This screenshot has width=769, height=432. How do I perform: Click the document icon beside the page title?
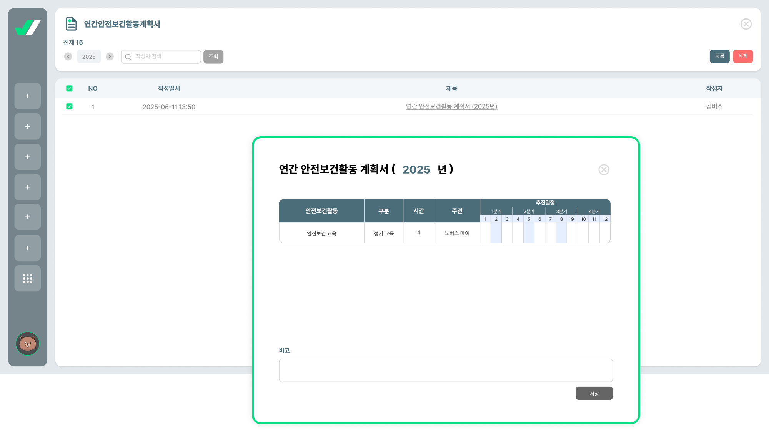click(x=71, y=24)
